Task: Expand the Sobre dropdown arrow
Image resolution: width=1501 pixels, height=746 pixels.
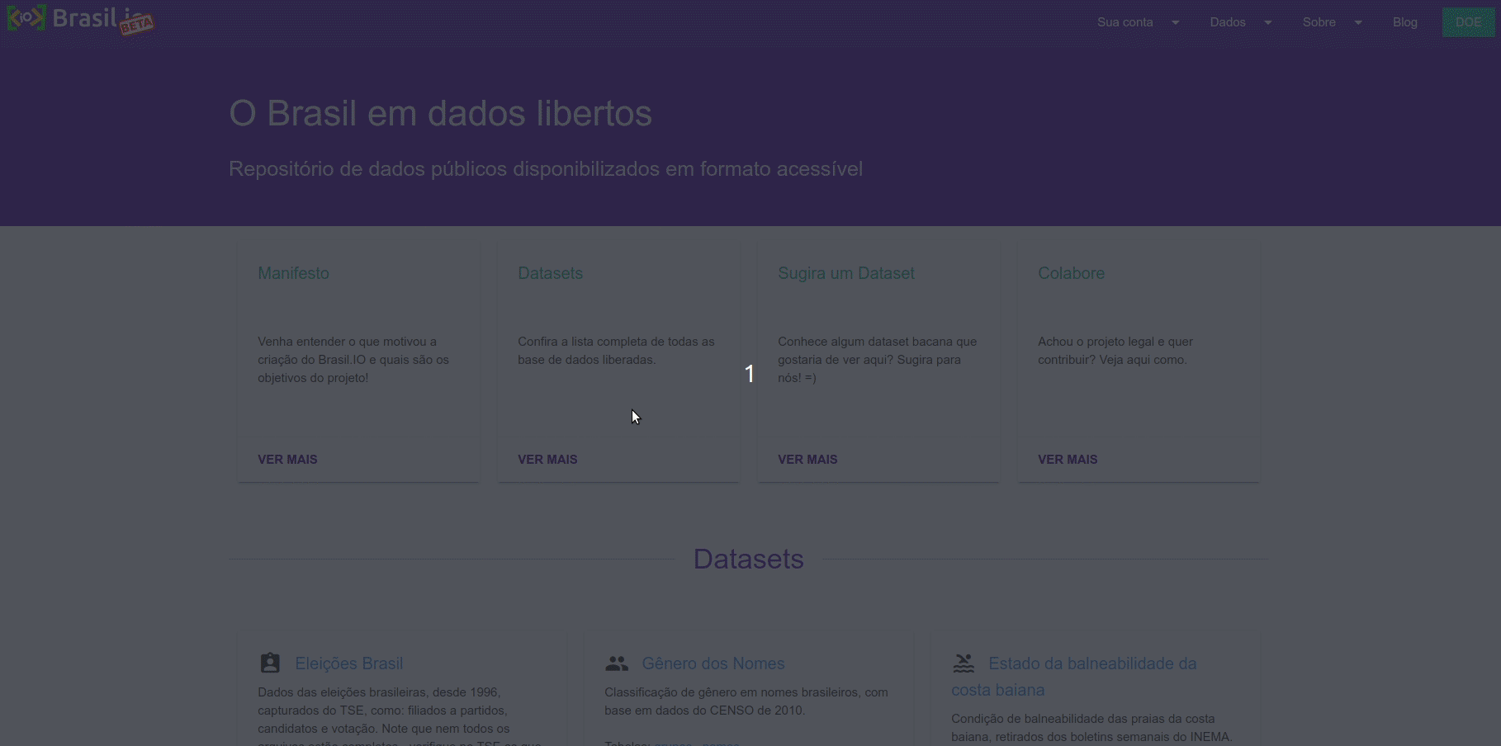Action: pyautogui.click(x=1358, y=22)
